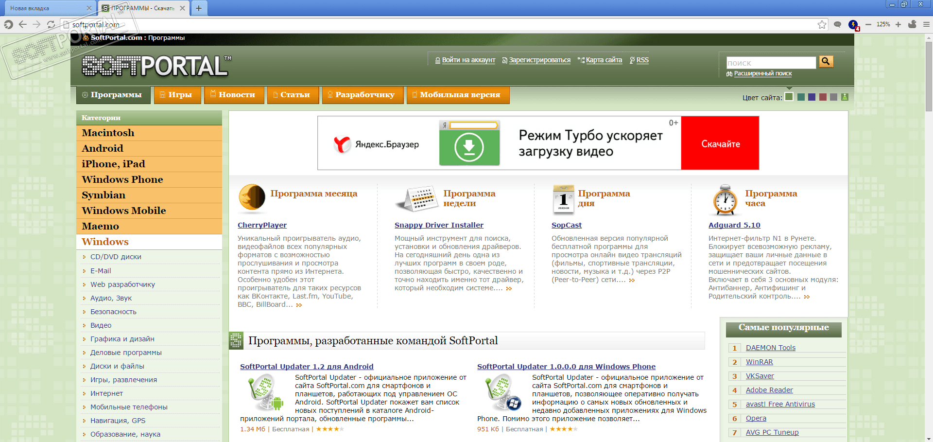Close the 'ПРОГРАММЫ - Скачать' tab
Viewport: 933px width, 442px height.
tap(182, 8)
